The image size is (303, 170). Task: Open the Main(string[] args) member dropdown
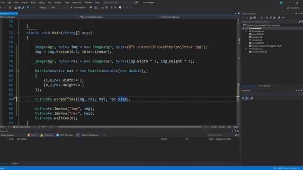198,17
